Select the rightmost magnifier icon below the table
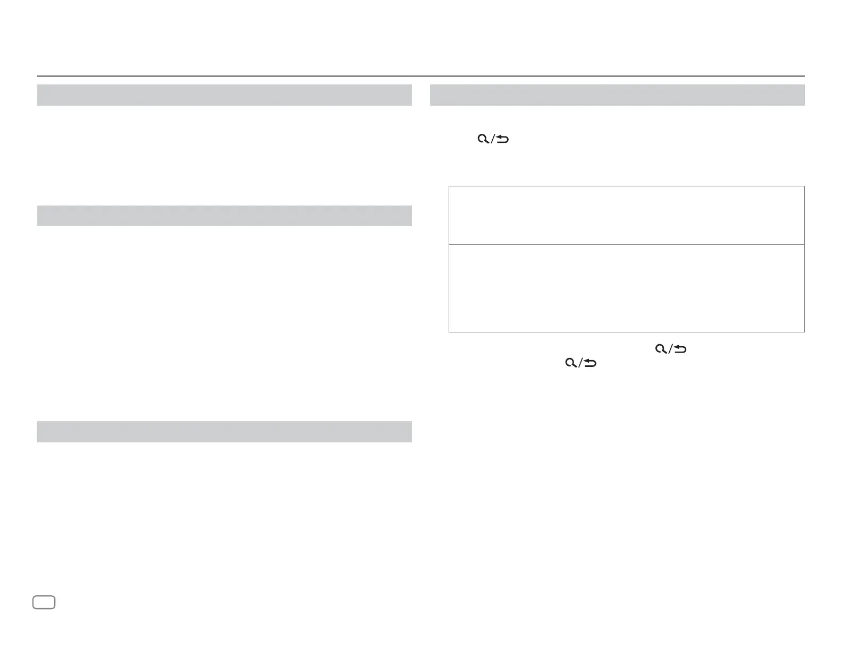 pos(661,349)
